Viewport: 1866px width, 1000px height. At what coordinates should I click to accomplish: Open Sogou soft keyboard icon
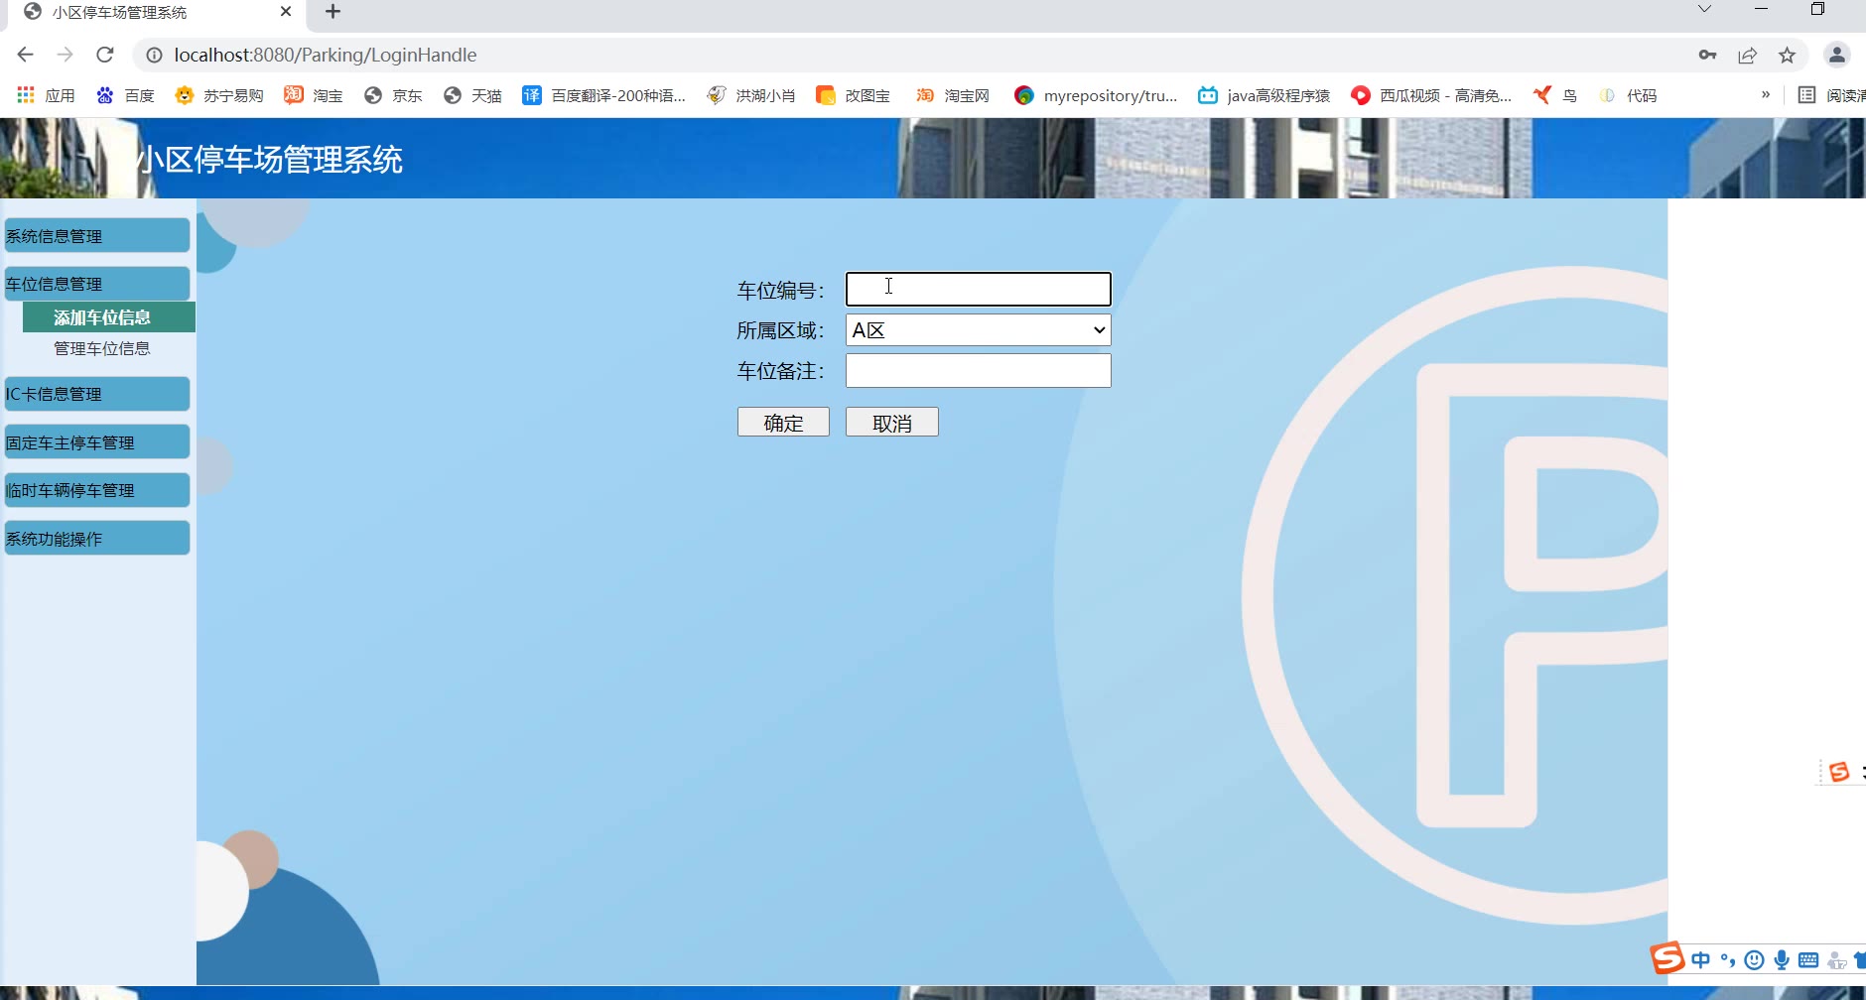tap(1808, 960)
